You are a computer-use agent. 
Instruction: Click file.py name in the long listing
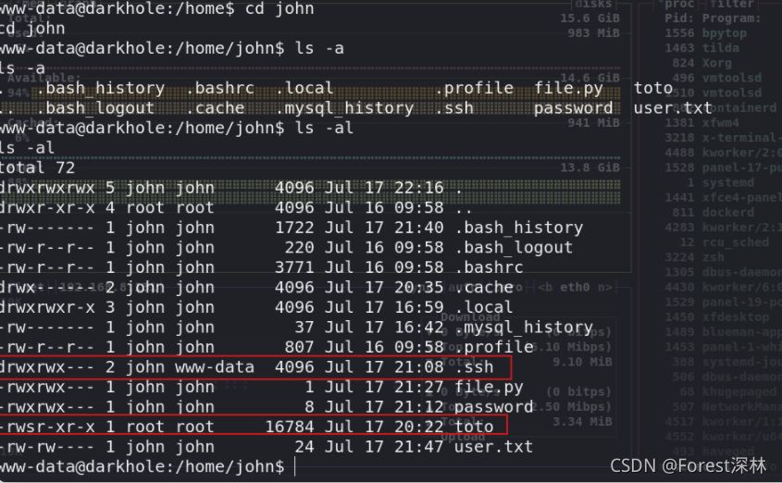(x=489, y=388)
